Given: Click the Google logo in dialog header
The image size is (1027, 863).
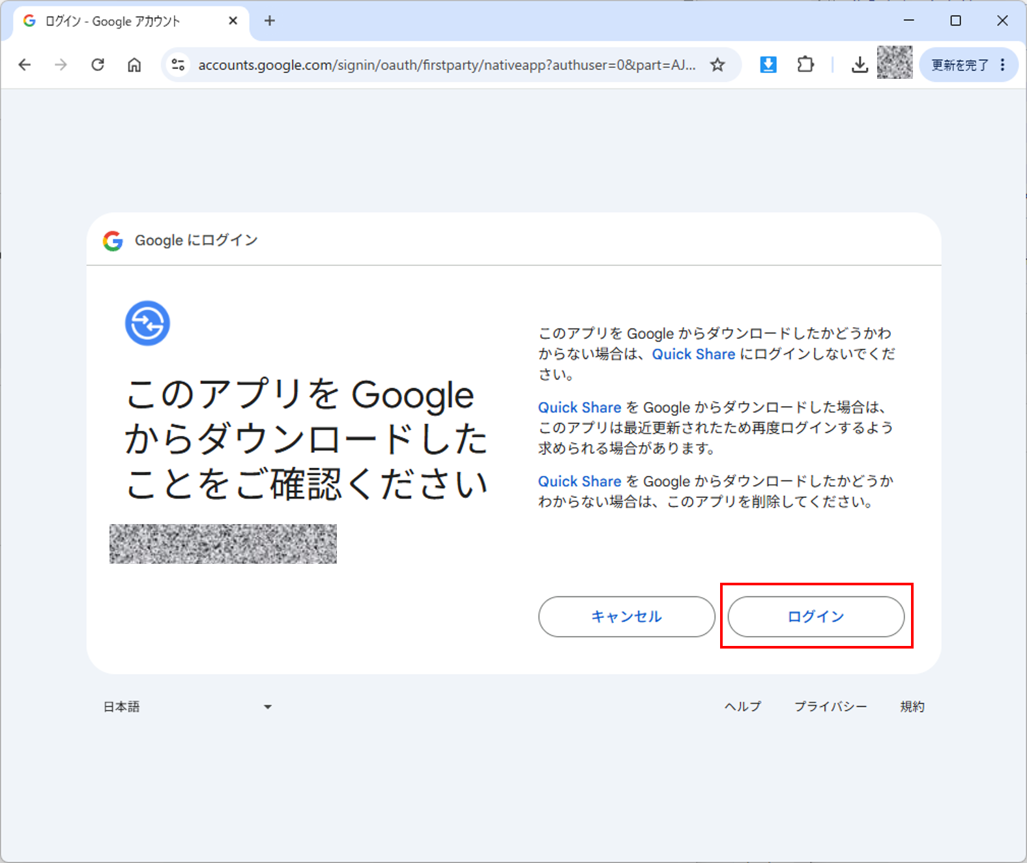Looking at the screenshot, I should (x=113, y=241).
